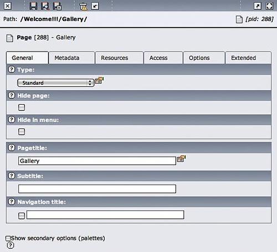Click the Save document icon
The width and height of the screenshot is (277, 252).
pos(33,6)
